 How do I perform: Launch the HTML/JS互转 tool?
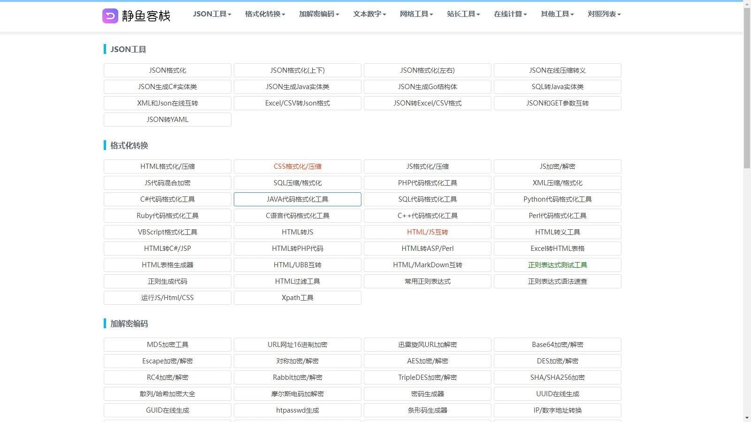[428, 232]
